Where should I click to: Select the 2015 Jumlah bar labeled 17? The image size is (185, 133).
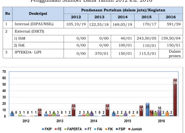[141, 111]
